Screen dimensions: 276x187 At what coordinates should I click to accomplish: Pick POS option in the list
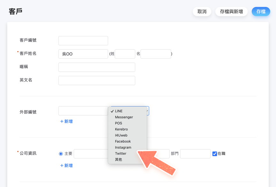pyautogui.click(x=118, y=123)
